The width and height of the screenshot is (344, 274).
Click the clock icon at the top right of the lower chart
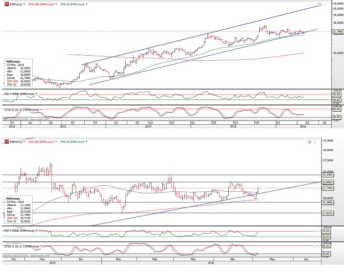coord(309,142)
